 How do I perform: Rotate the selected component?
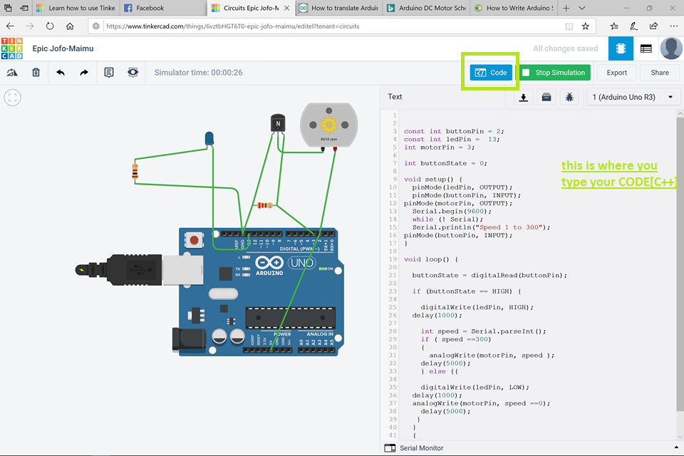click(x=12, y=73)
